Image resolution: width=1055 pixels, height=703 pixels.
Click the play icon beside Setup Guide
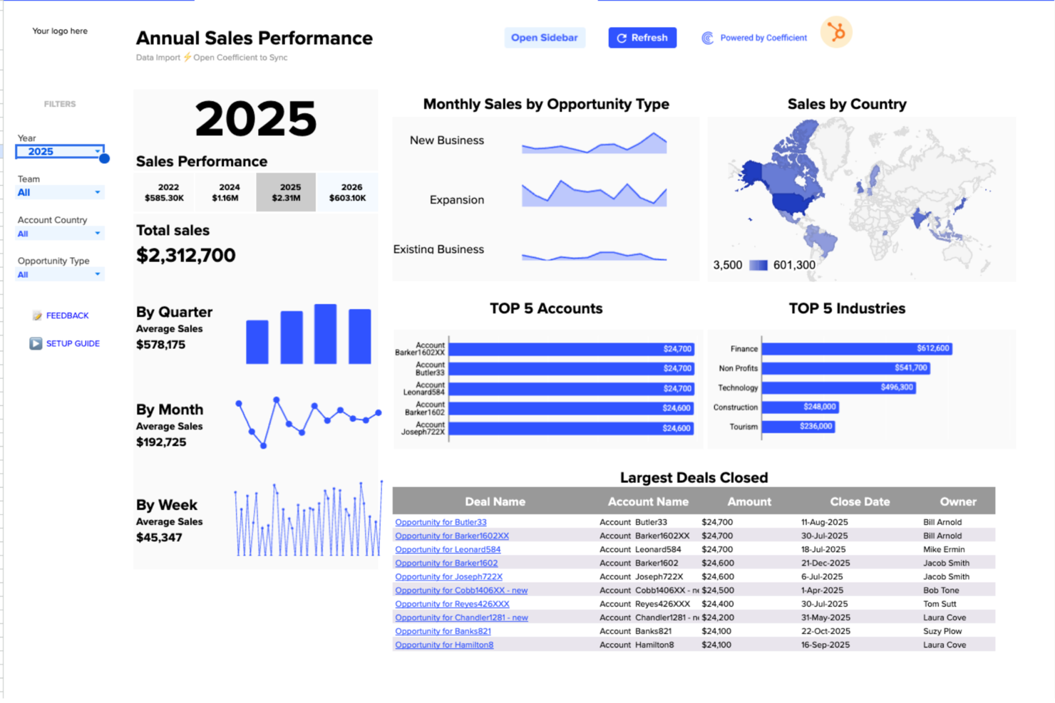[x=36, y=343]
